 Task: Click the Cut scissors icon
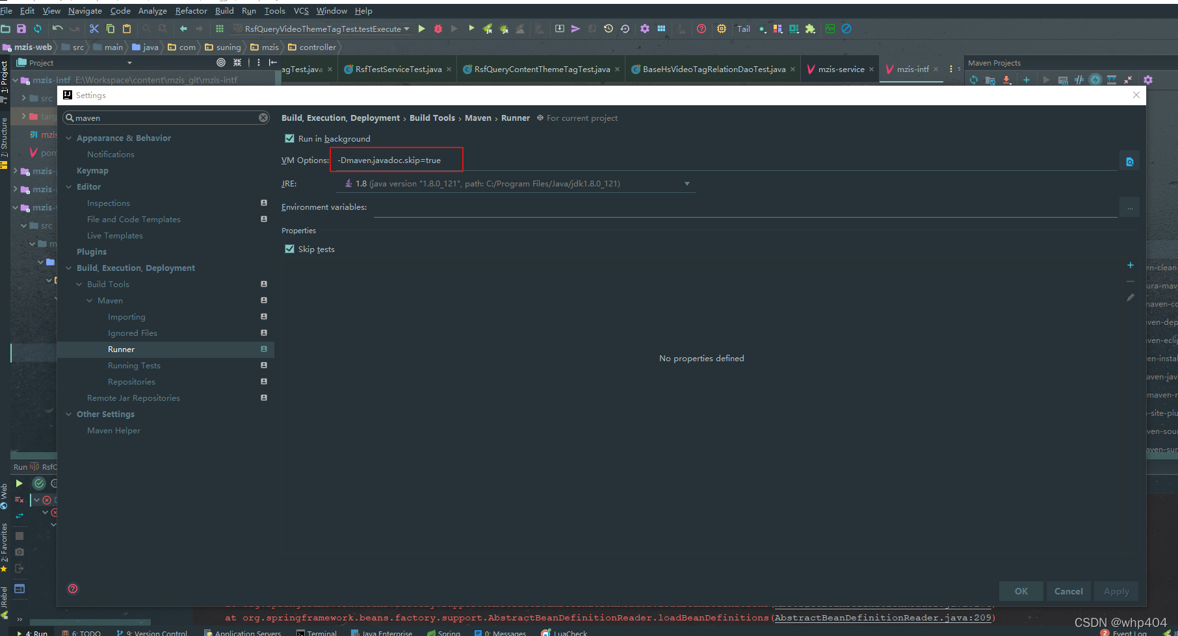coord(94,29)
